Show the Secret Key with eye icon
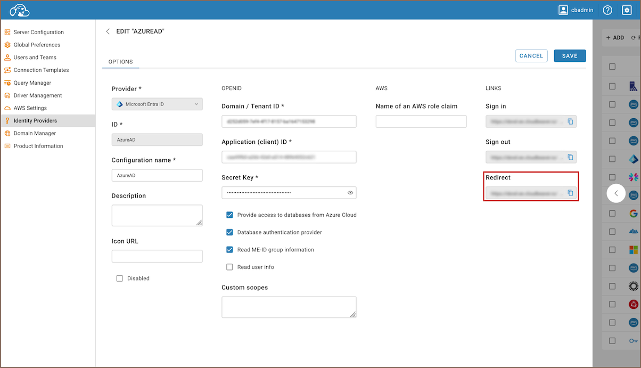641x368 pixels. (350, 193)
